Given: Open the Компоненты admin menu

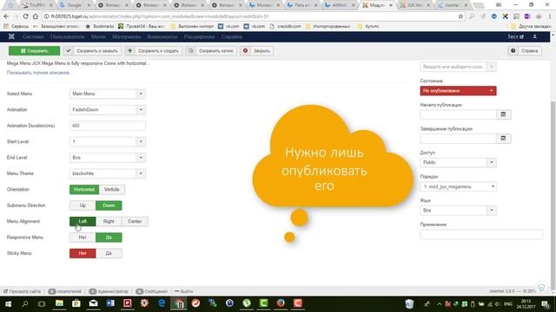Looking at the screenshot, I should 162,36.
